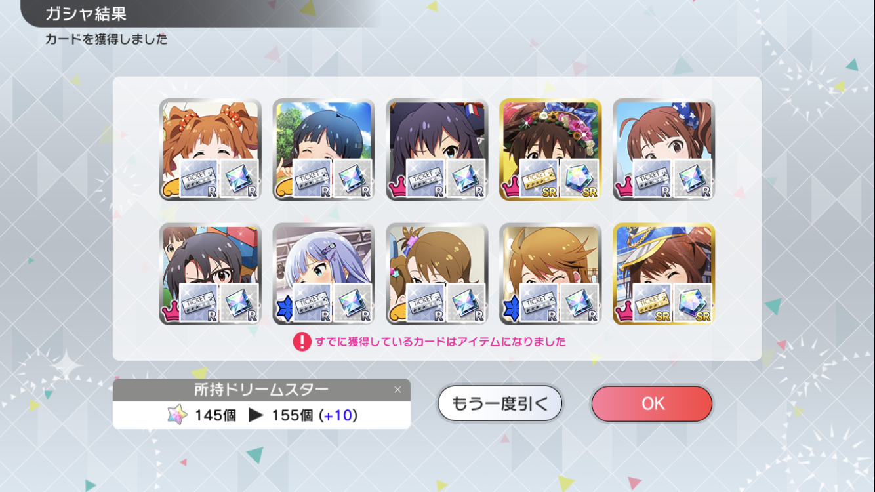Open the lavender-haired girl card
Image resolution: width=875 pixels, height=492 pixels.
(324, 274)
